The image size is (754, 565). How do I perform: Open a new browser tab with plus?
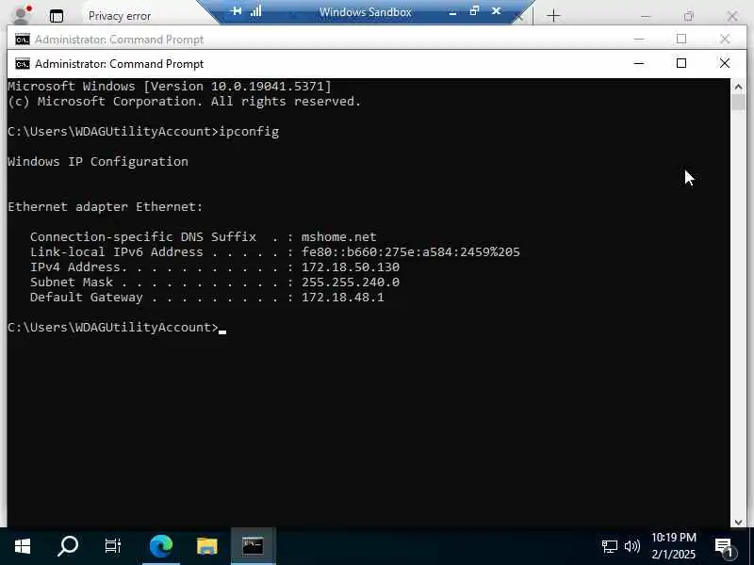pos(553,16)
